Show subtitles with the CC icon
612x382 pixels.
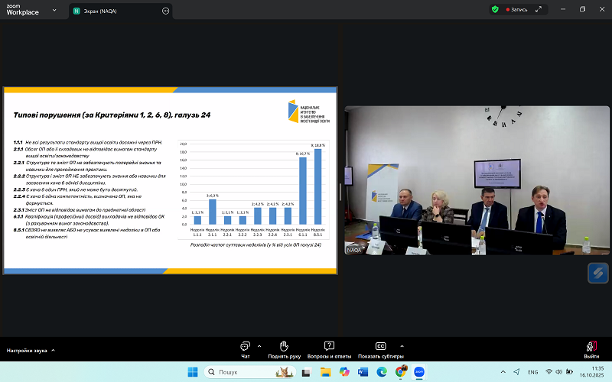380,346
